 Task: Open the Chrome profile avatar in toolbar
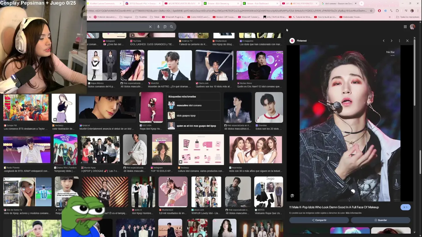point(412,11)
